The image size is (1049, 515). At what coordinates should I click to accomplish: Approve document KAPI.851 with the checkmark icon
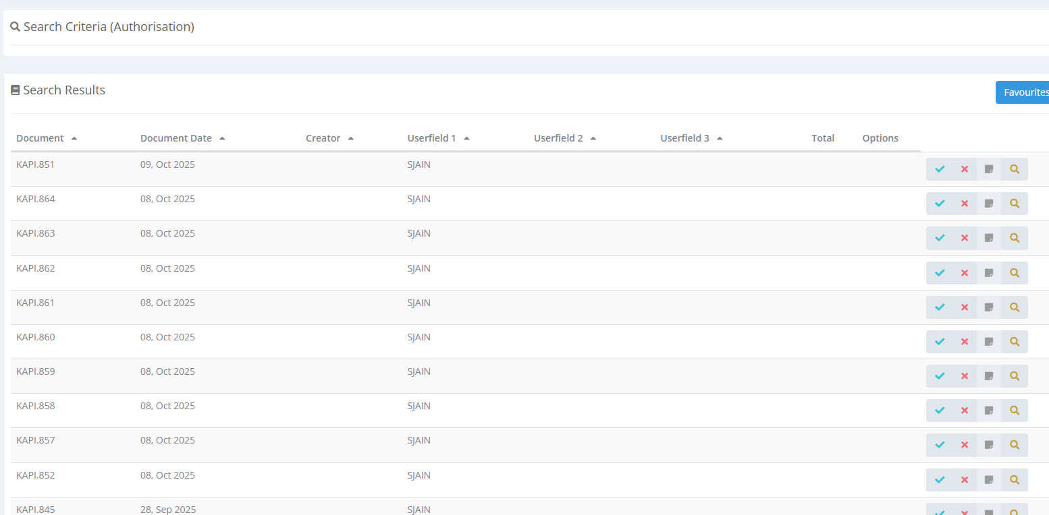tap(939, 169)
